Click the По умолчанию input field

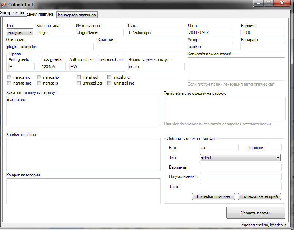coord(241,176)
